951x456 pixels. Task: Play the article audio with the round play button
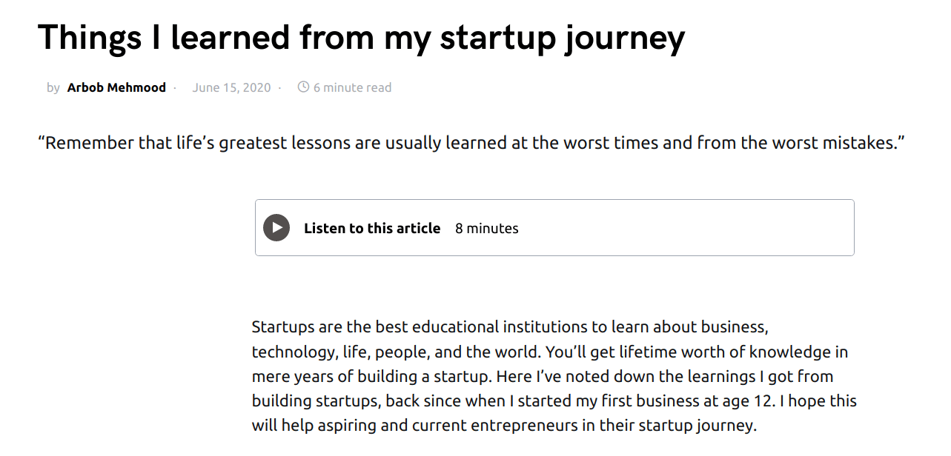276,228
